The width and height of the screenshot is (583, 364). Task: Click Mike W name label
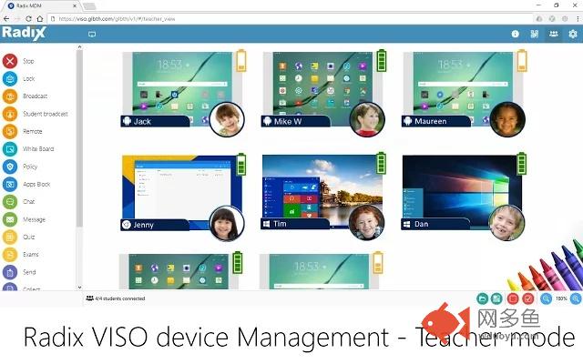point(295,121)
